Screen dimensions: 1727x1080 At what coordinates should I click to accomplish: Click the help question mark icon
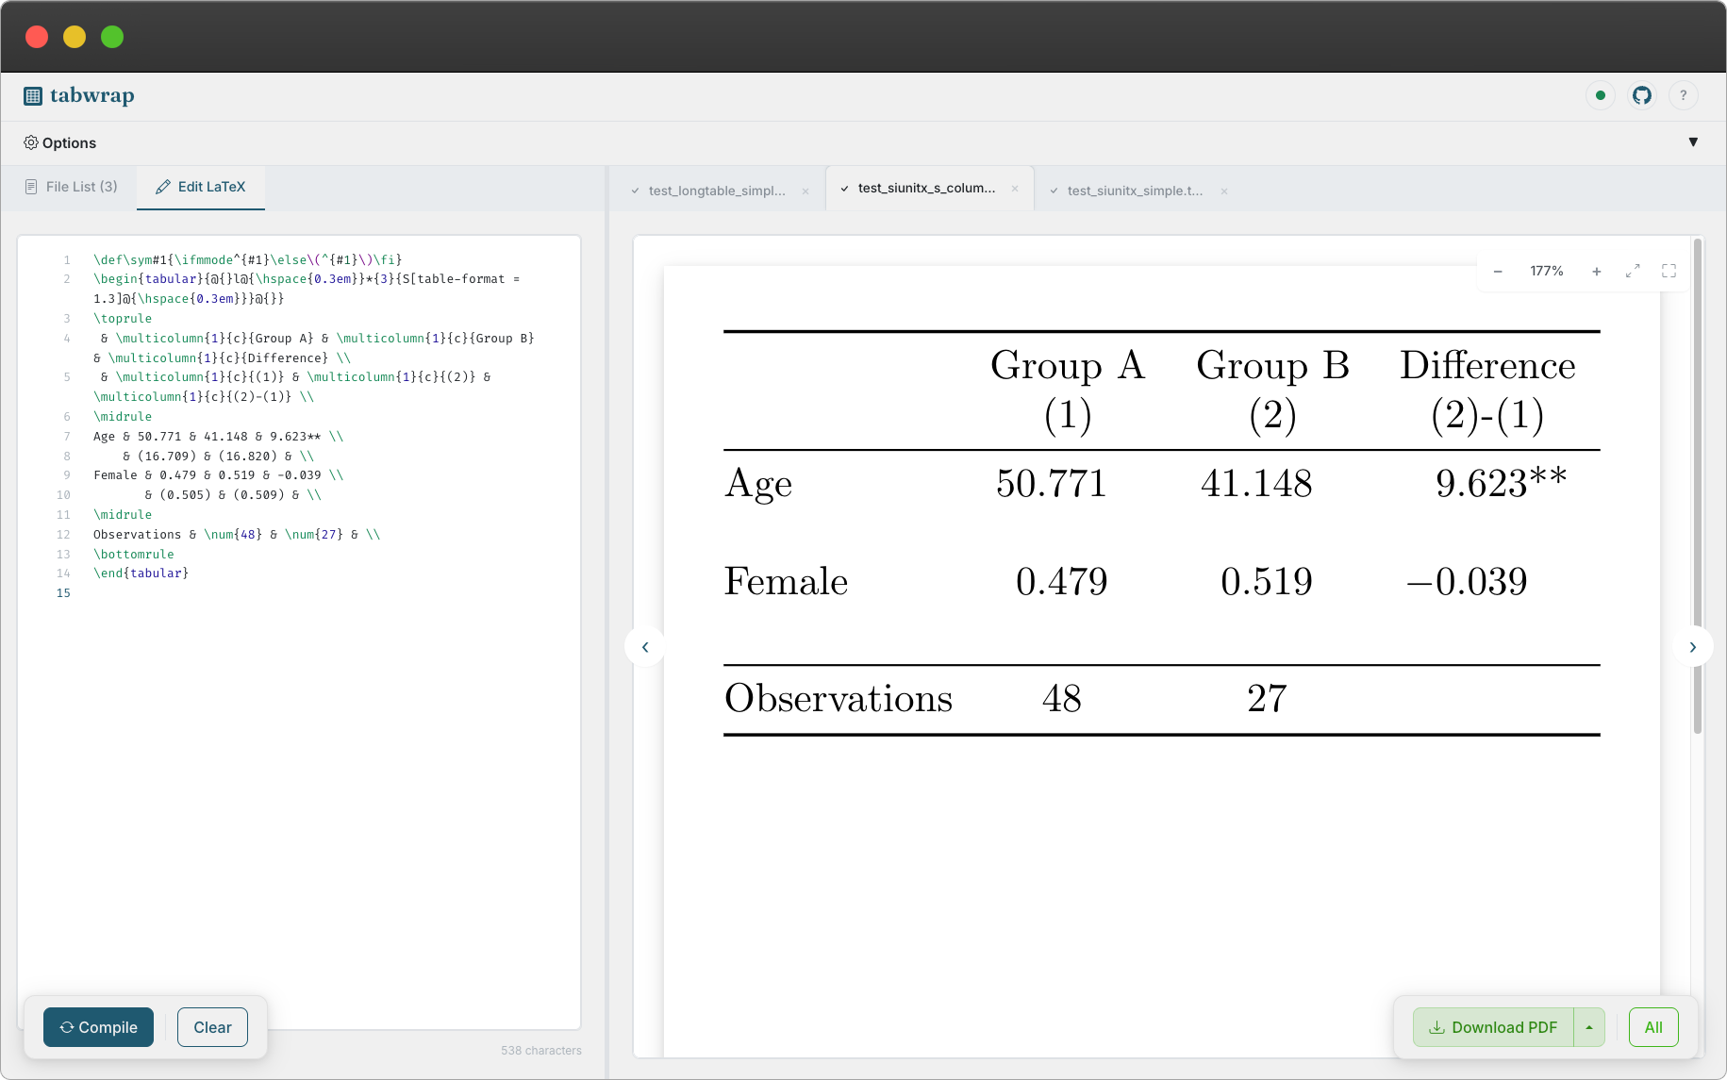(x=1684, y=95)
